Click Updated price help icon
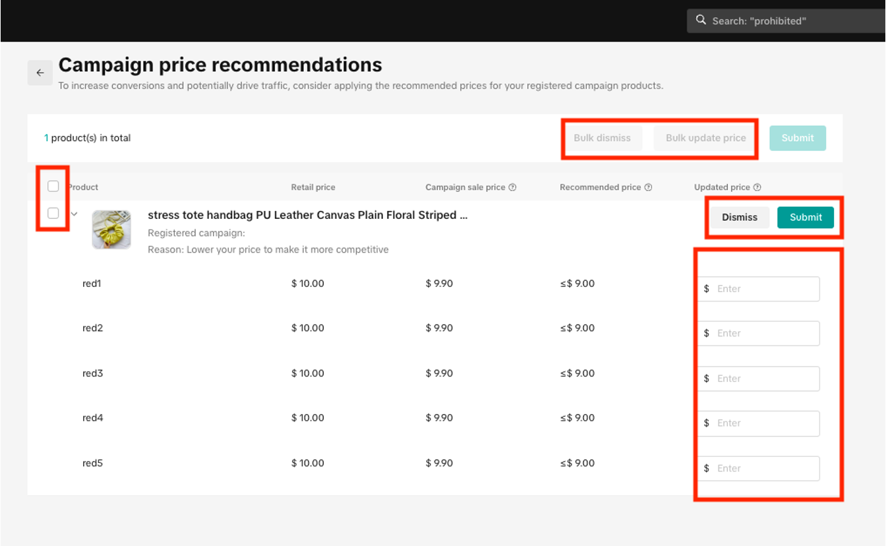886x546 pixels. (x=757, y=187)
